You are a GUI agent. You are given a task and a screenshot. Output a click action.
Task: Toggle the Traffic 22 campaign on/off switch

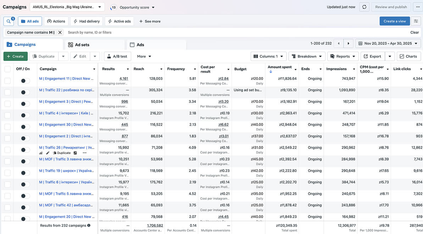coord(25,92)
